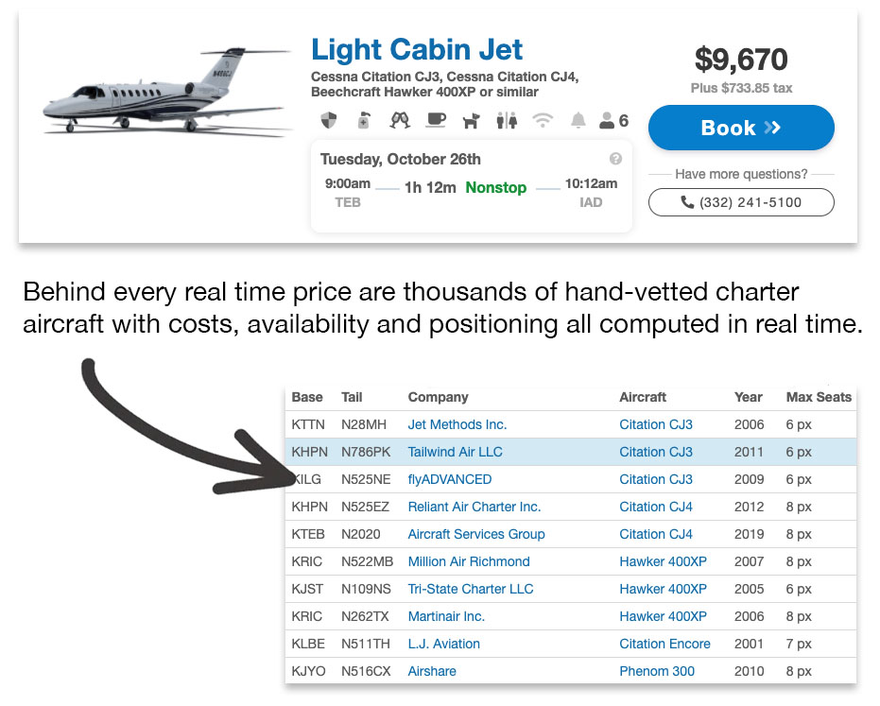
Task: Call the (332) 241-5100 phone button
Action: coord(741,202)
